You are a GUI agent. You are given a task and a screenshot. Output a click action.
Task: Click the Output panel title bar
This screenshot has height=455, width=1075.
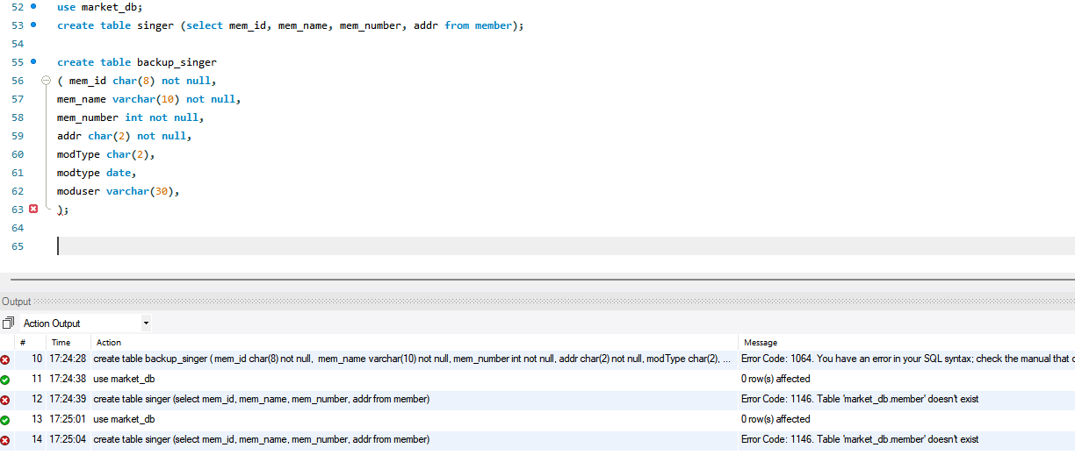pyautogui.click(x=537, y=302)
